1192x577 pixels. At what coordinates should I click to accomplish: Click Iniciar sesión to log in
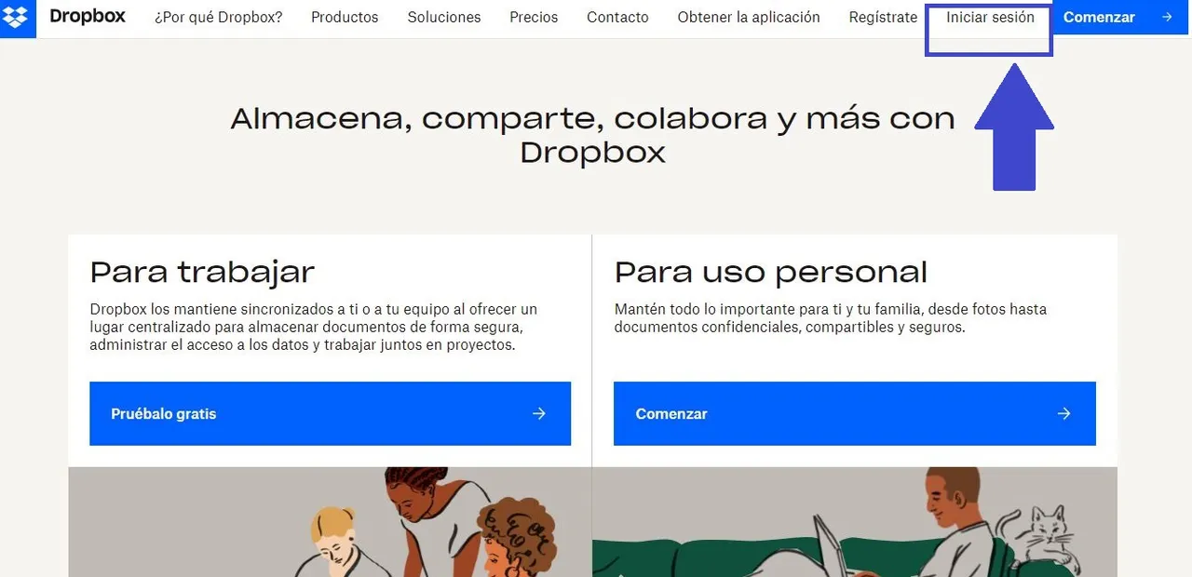click(990, 17)
